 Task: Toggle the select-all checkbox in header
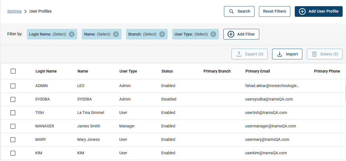tap(13, 71)
